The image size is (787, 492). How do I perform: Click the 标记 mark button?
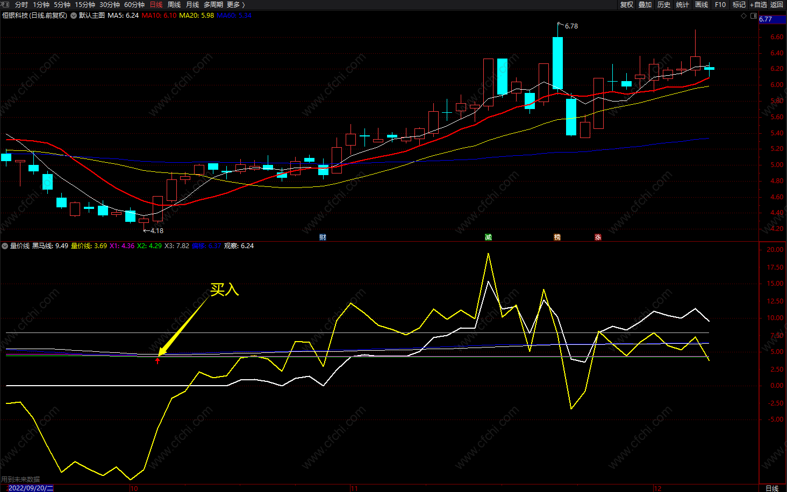tap(739, 4)
